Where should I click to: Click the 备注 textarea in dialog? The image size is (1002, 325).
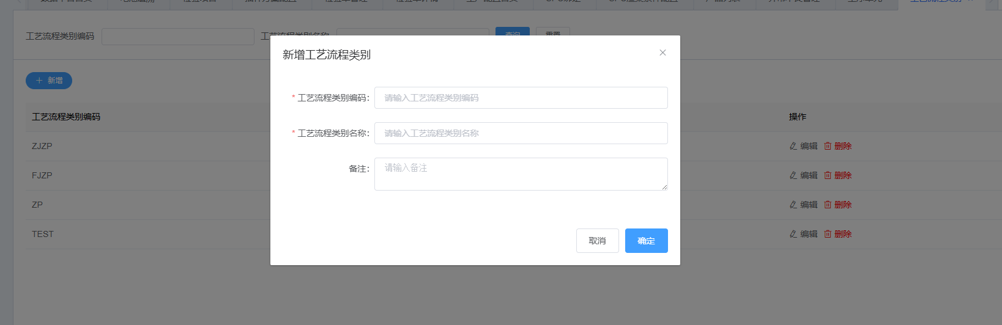point(521,174)
